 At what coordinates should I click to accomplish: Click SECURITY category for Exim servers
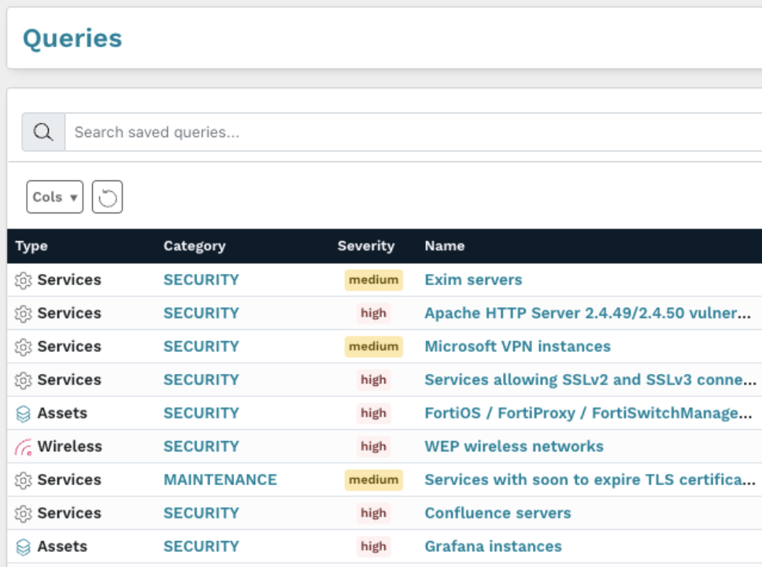click(202, 280)
